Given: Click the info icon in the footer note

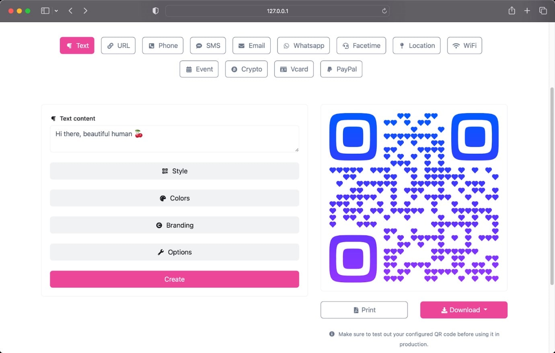Looking at the screenshot, I should click(x=331, y=334).
